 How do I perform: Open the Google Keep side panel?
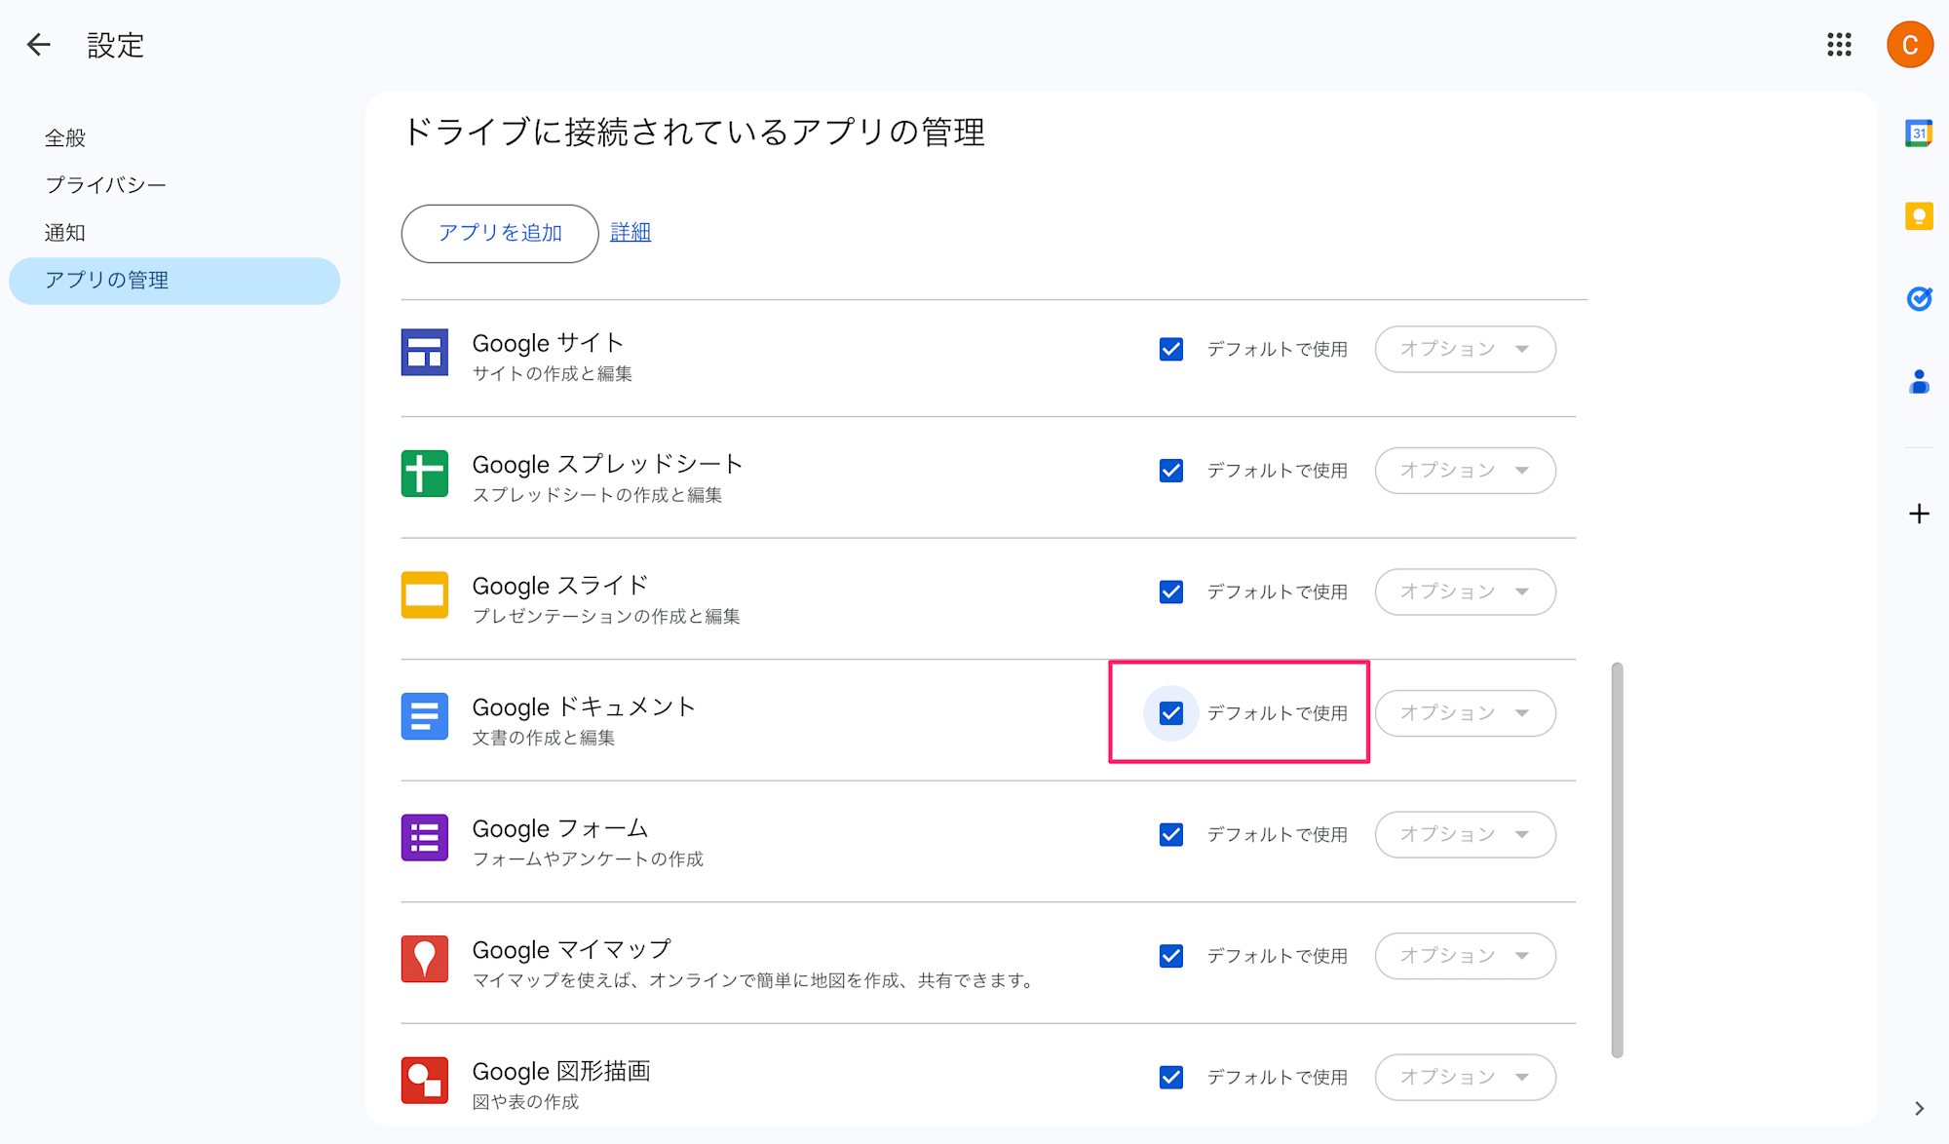(1918, 216)
